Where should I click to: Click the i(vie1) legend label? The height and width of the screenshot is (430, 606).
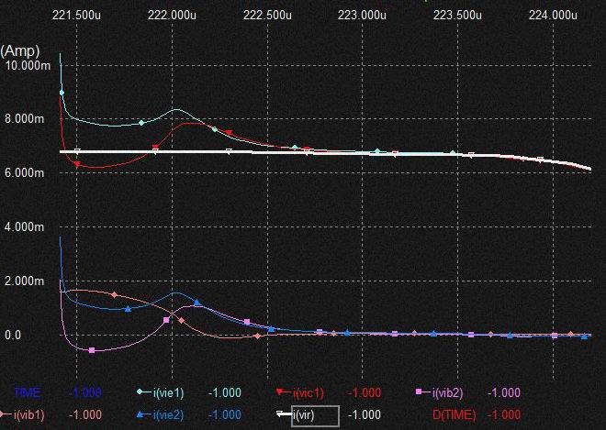pos(169,393)
